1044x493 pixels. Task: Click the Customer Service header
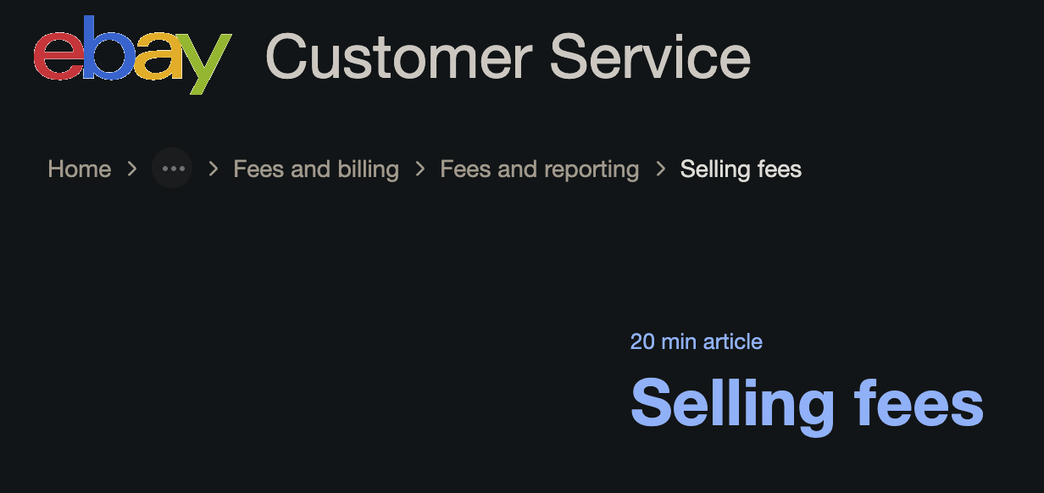pos(507,55)
